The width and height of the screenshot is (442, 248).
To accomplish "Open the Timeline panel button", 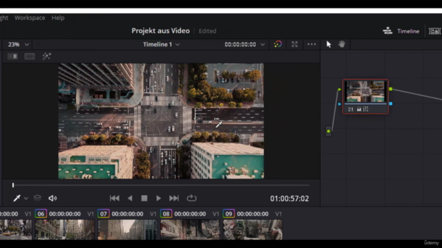I will 408,31.
